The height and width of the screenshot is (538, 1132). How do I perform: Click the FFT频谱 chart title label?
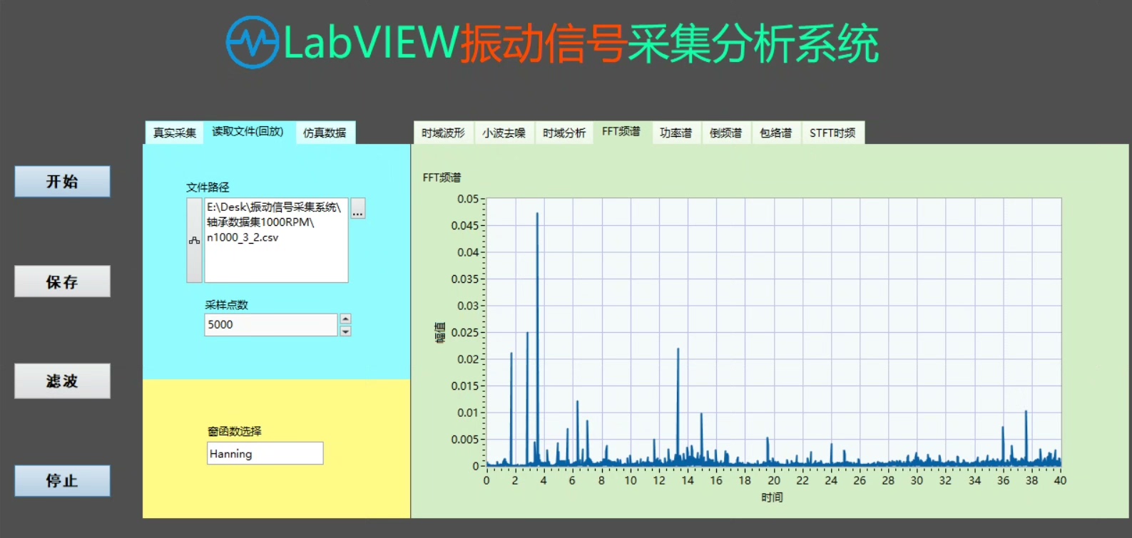pos(442,177)
